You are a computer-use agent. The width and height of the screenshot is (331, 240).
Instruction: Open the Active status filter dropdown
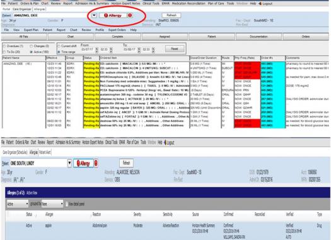tap(18, 204)
